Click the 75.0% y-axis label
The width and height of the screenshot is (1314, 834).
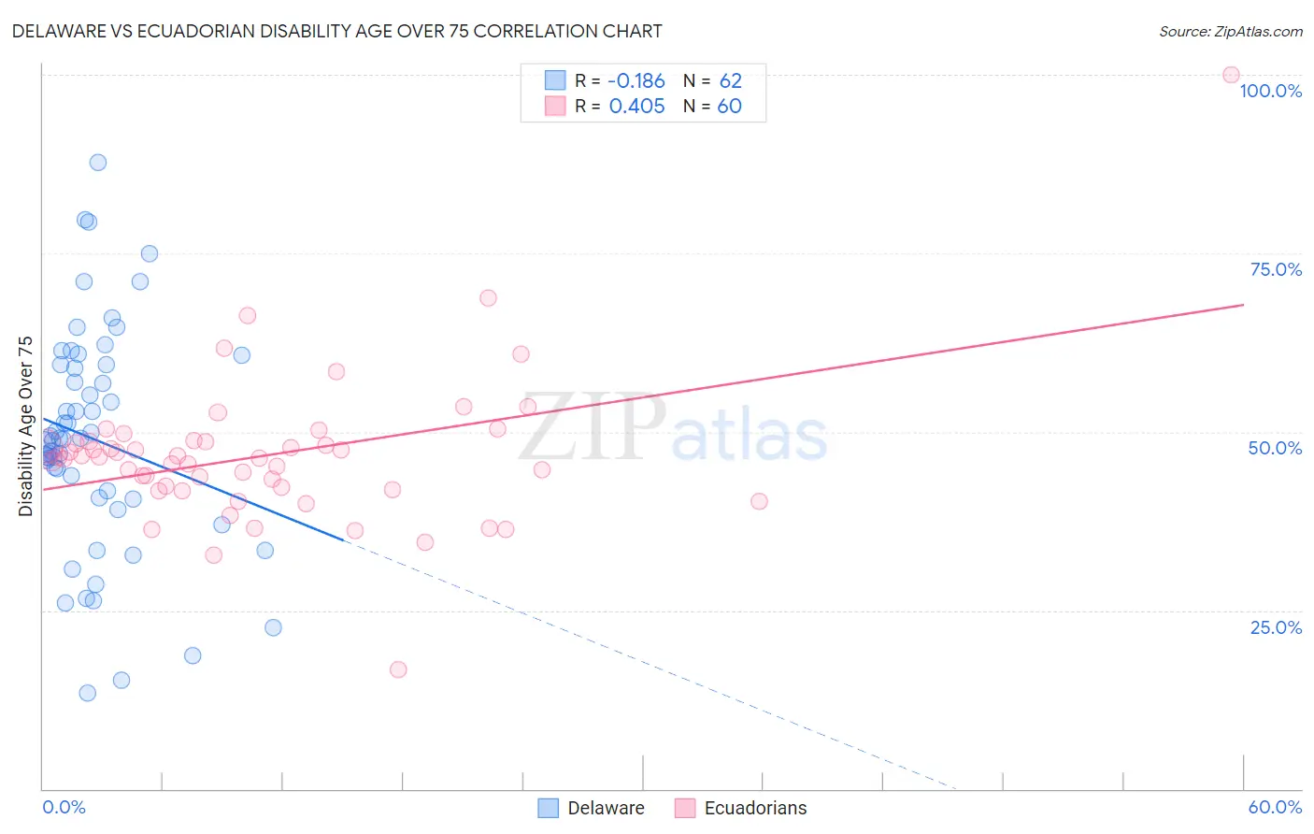(1276, 269)
